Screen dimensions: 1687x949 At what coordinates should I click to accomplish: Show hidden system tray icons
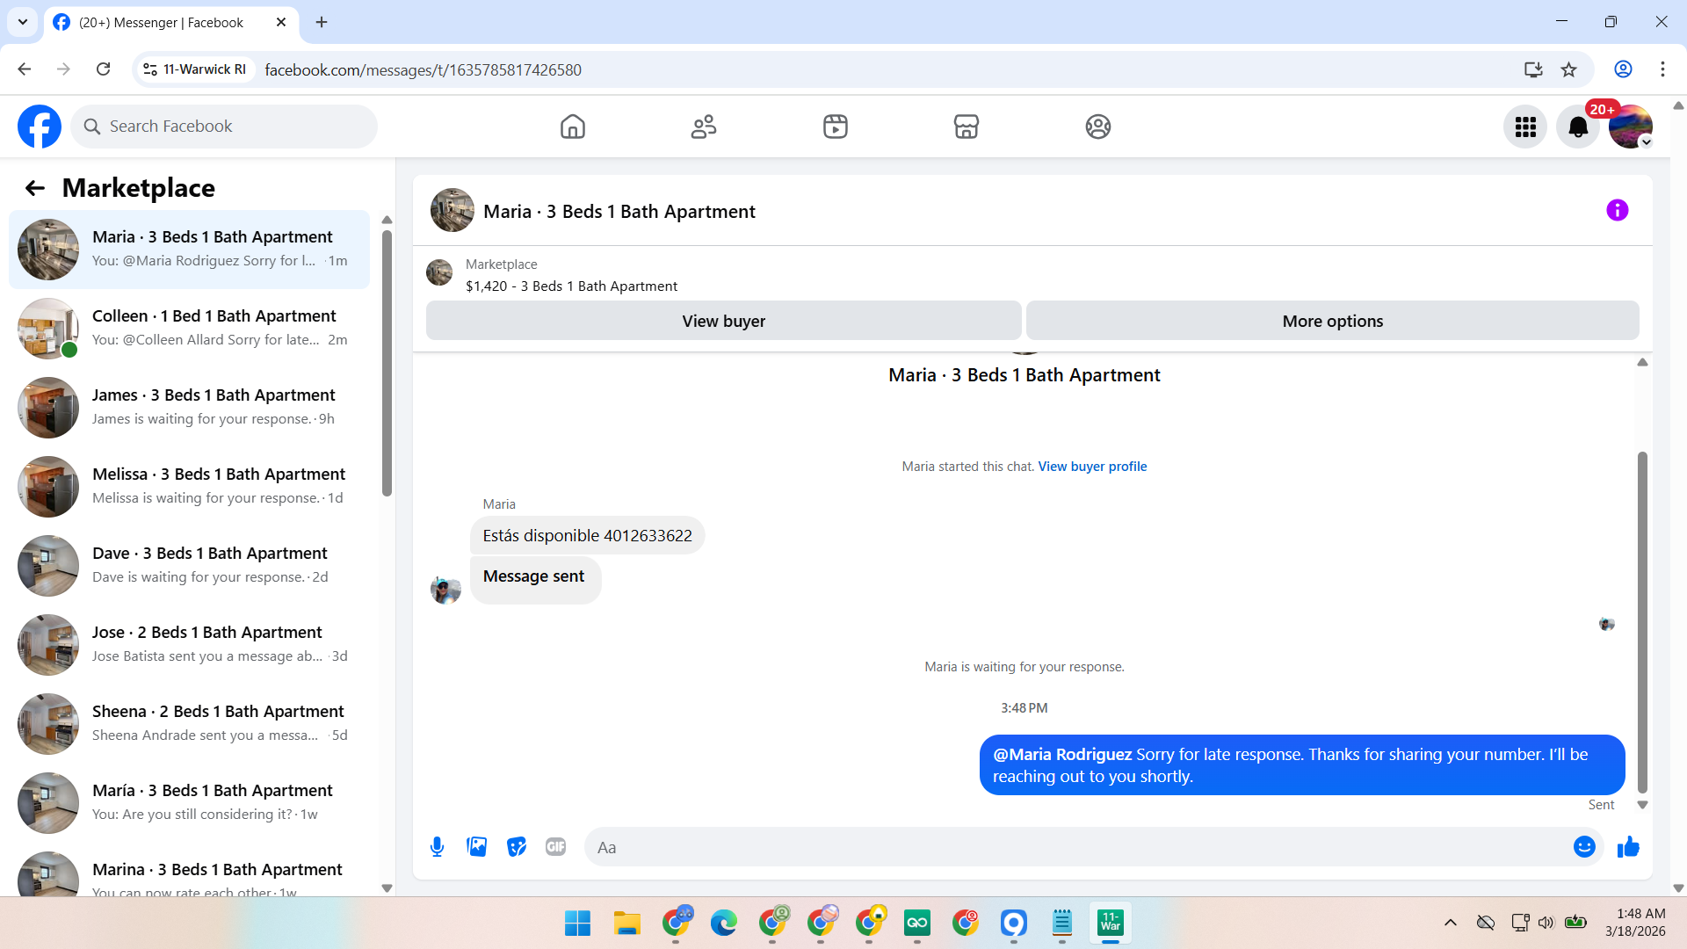pos(1451,923)
